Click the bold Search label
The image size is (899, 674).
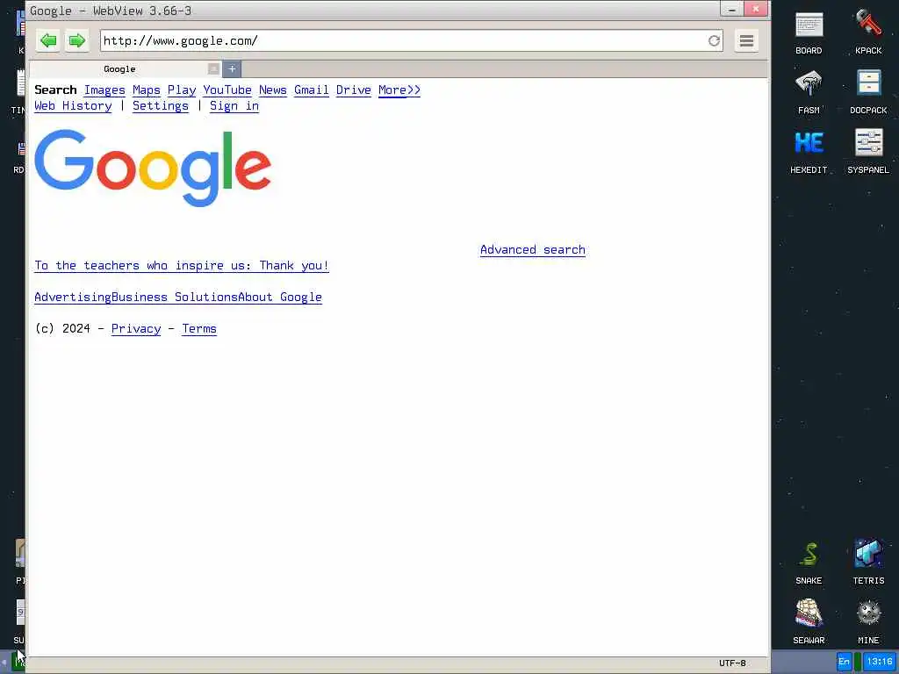click(55, 90)
